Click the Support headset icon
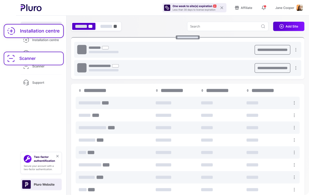 [x=26, y=83]
